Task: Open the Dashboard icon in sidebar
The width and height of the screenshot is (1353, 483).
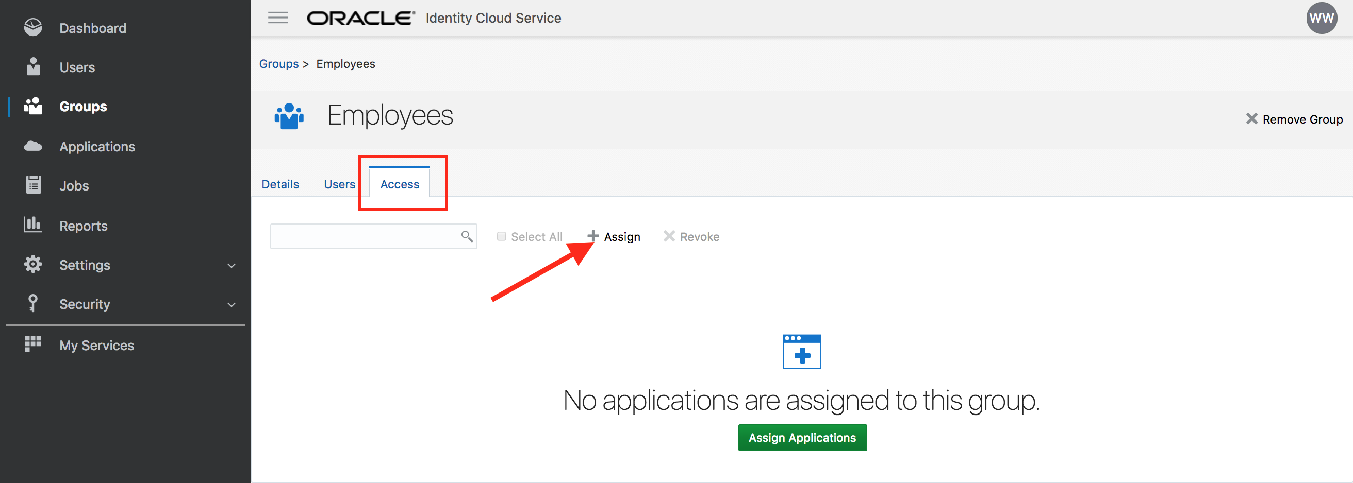Action: click(33, 27)
